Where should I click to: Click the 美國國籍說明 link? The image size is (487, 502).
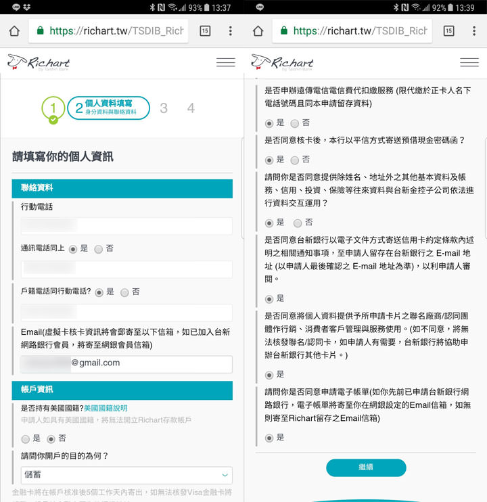[x=106, y=408]
